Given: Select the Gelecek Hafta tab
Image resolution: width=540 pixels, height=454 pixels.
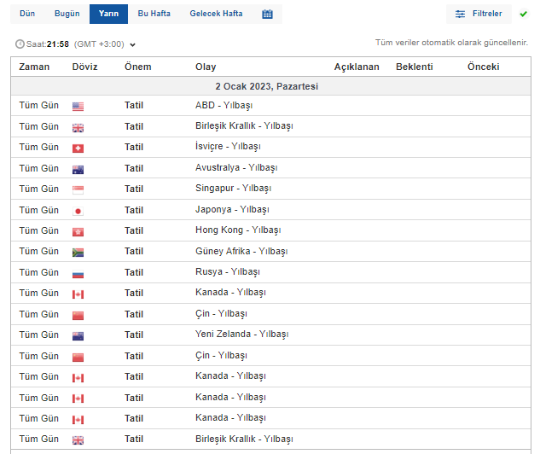Looking at the screenshot, I should coord(216,15).
